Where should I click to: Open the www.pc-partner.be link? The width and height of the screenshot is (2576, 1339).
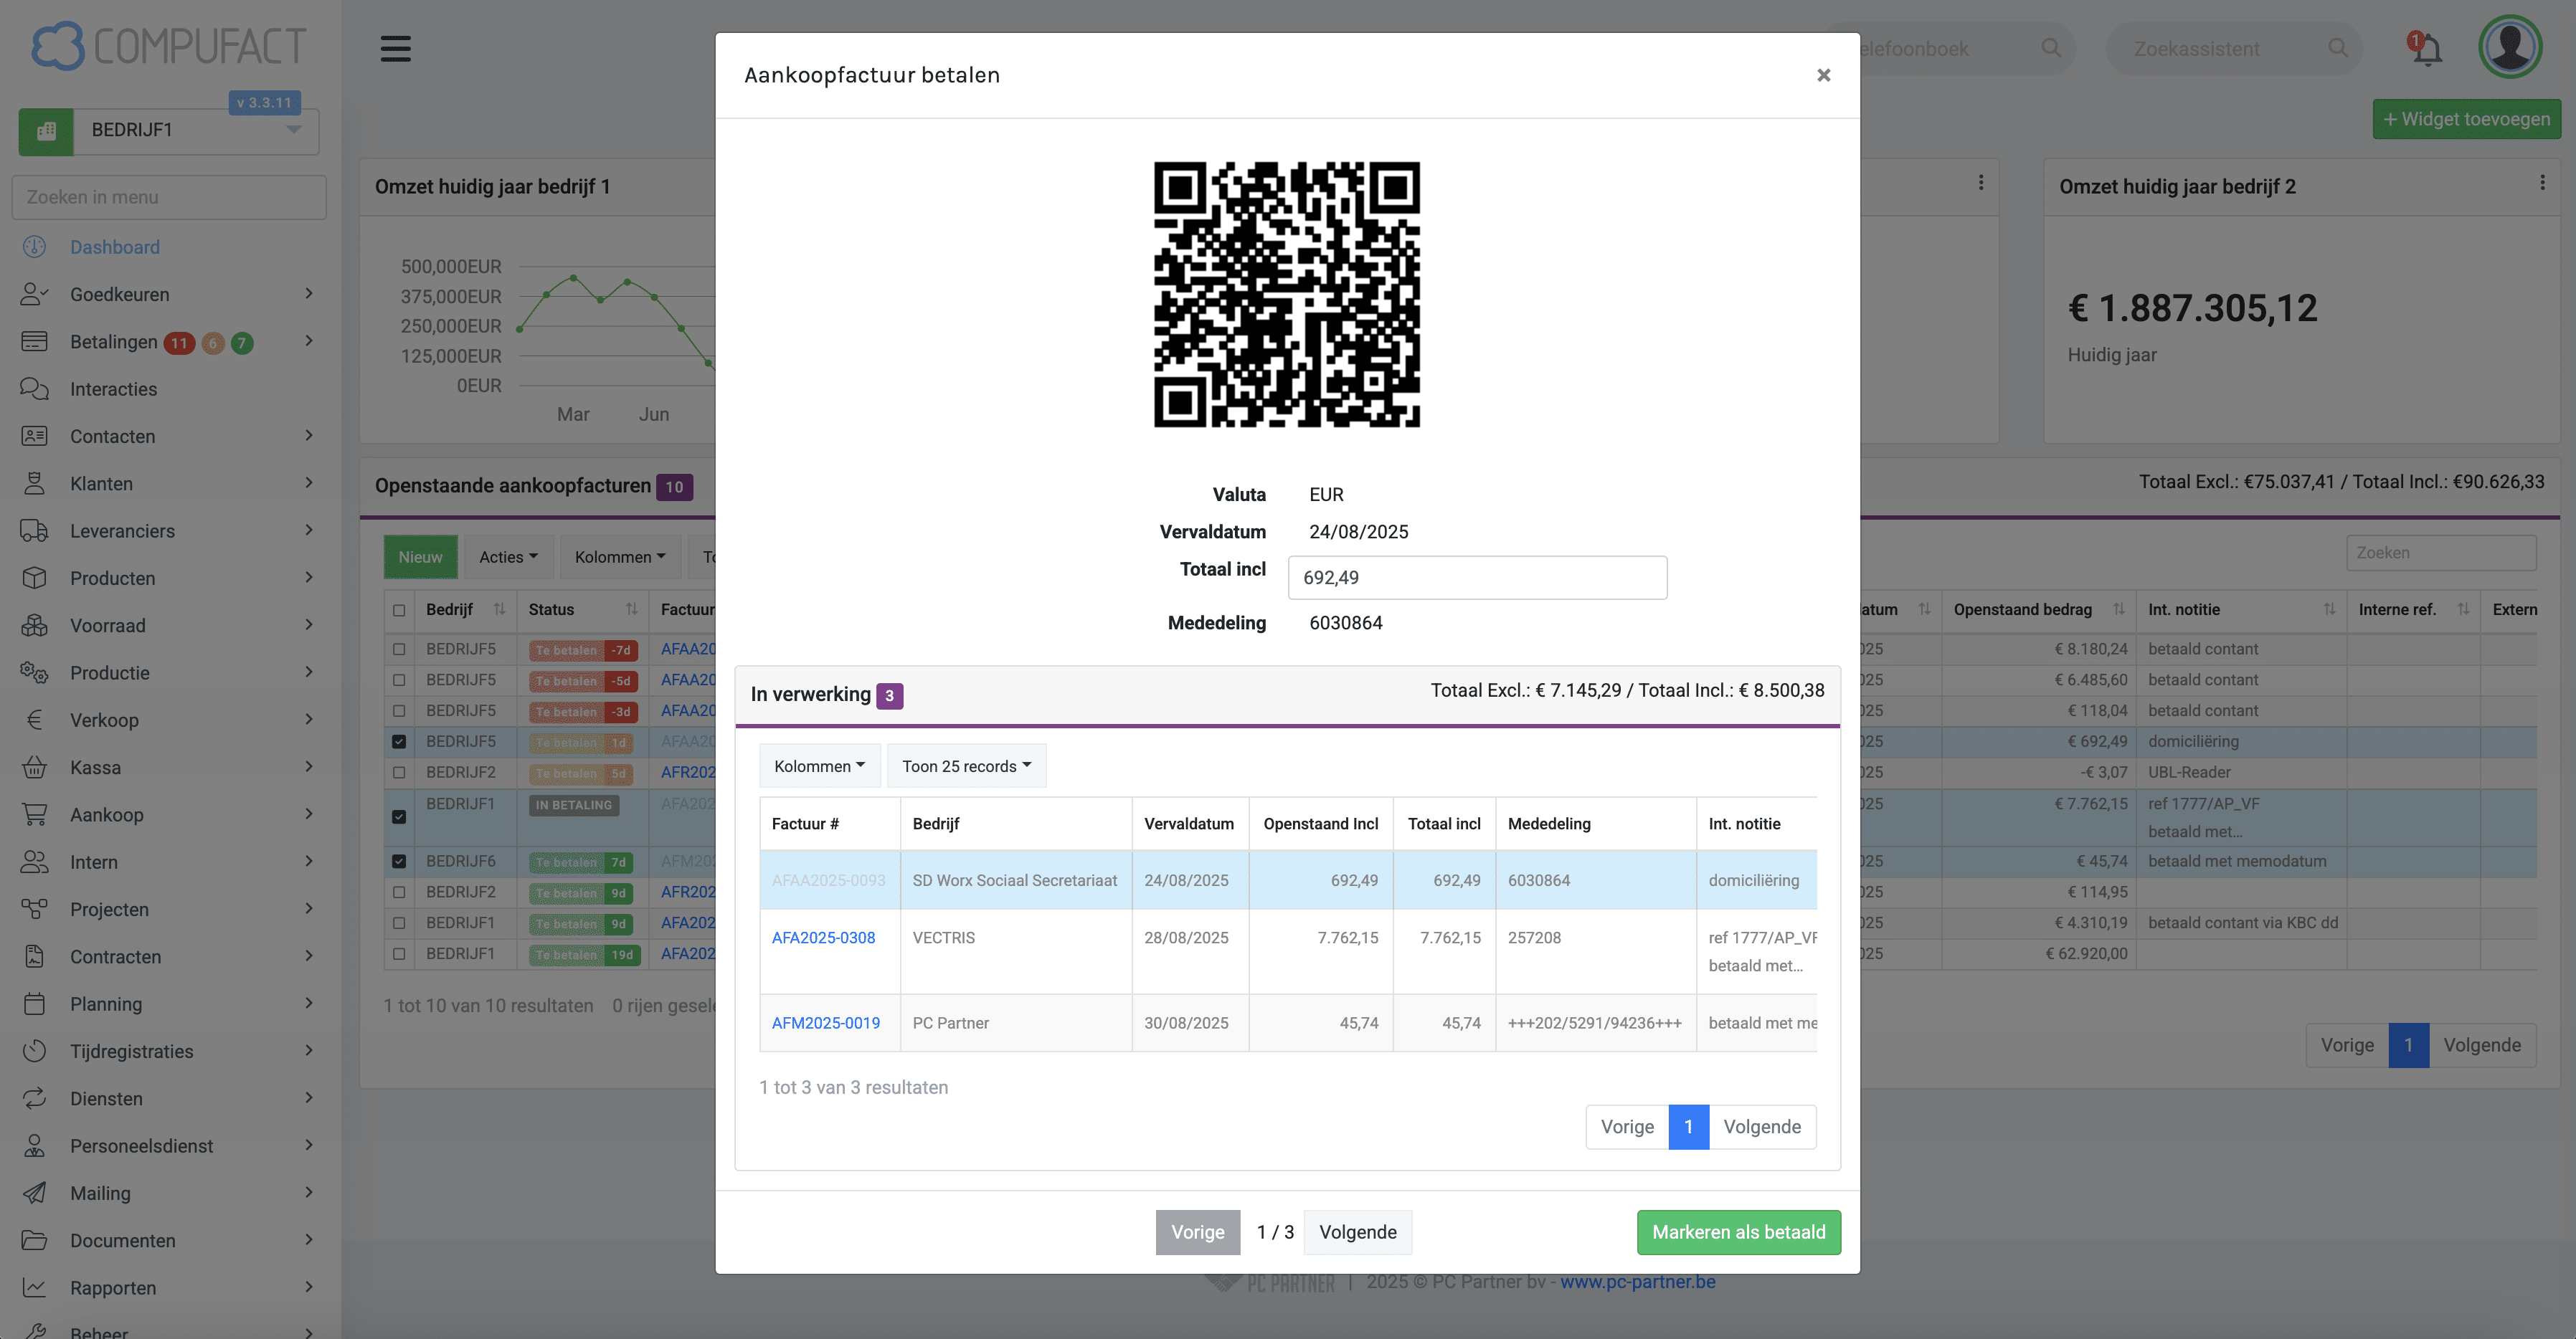coord(1638,1281)
